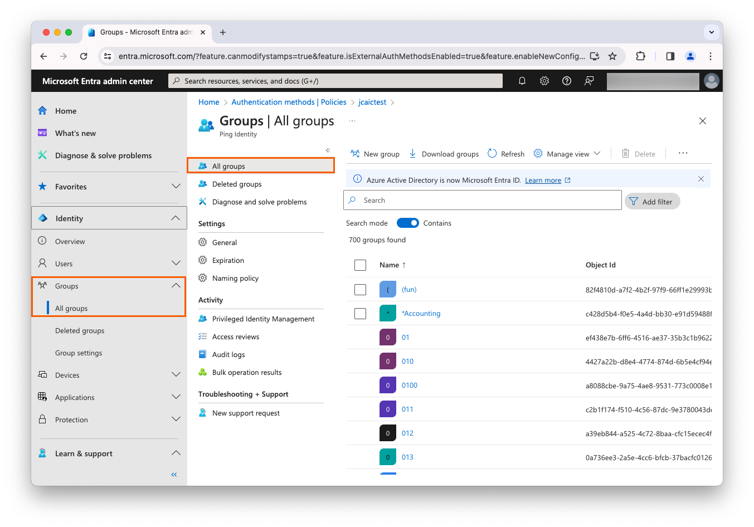Click the Refresh toolbar icon
Viewport: 754px width, 527px height.
pos(492,154)
